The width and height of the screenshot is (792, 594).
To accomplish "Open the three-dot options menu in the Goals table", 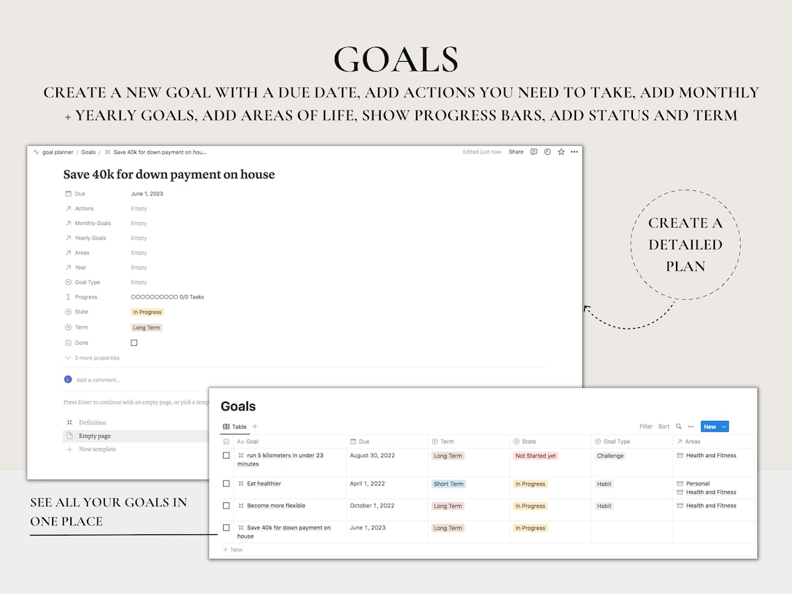I will (x=691, y=426).
